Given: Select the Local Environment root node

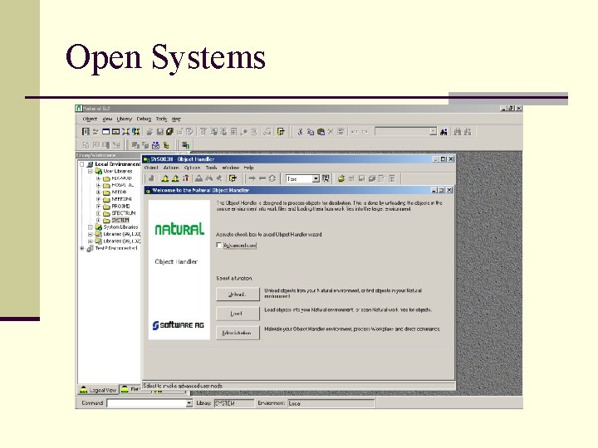Looking at the screenshot, I should tap(117, 164).
